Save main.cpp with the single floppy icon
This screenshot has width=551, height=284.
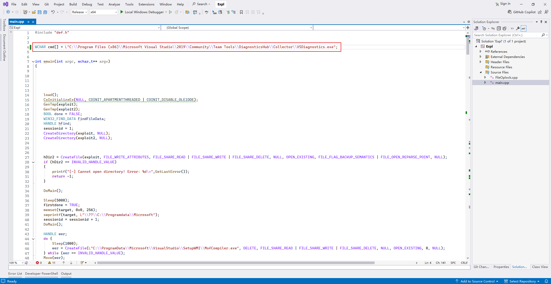[40, 12]
